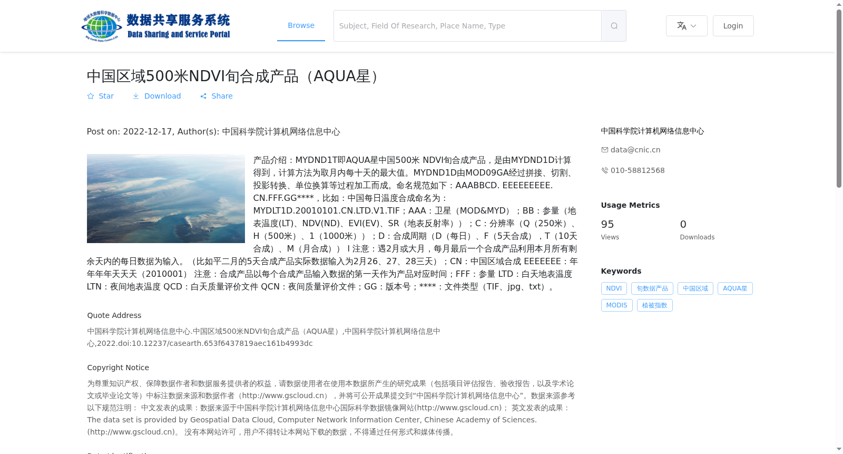Click the Quote Address heading
The width and height of the screenshot is (843, 454).
[114, 315]
